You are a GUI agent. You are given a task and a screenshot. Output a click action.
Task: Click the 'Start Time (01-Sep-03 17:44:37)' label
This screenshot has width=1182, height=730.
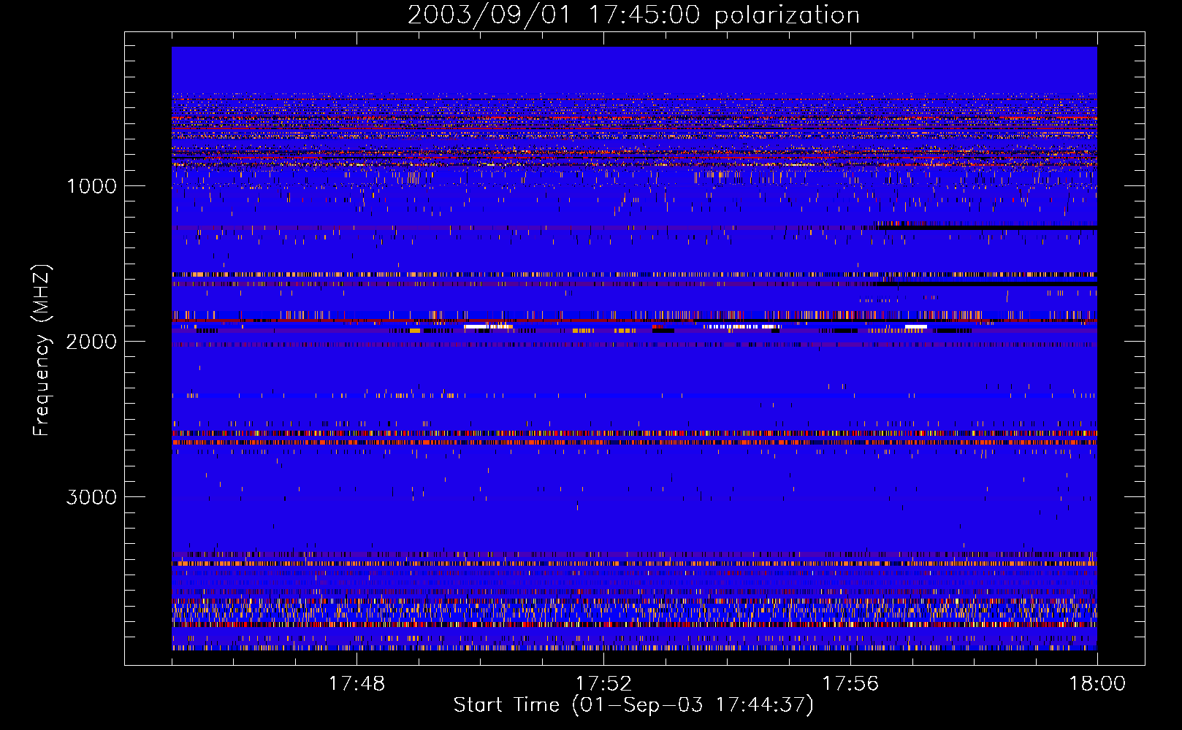(633, 705)
